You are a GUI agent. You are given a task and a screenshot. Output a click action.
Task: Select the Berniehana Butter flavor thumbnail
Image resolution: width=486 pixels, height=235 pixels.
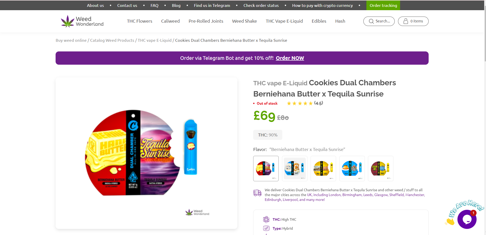266,169
